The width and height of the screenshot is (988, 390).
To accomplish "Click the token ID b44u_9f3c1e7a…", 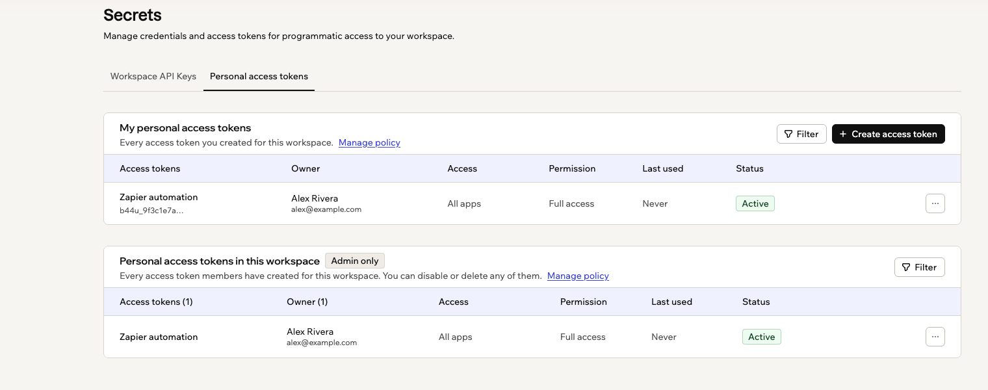I will (151, 211).
